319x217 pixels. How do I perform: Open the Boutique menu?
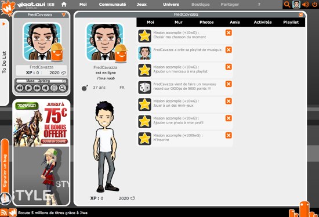[201, 4]
